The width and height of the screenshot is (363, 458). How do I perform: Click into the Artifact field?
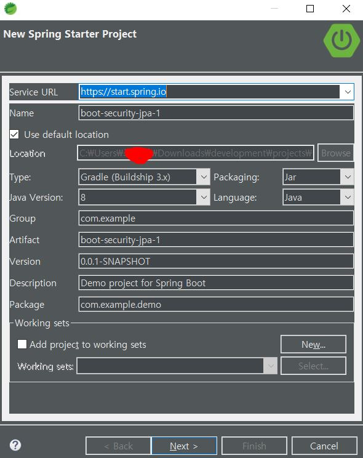pyautogui.click(x=216, y=240)
